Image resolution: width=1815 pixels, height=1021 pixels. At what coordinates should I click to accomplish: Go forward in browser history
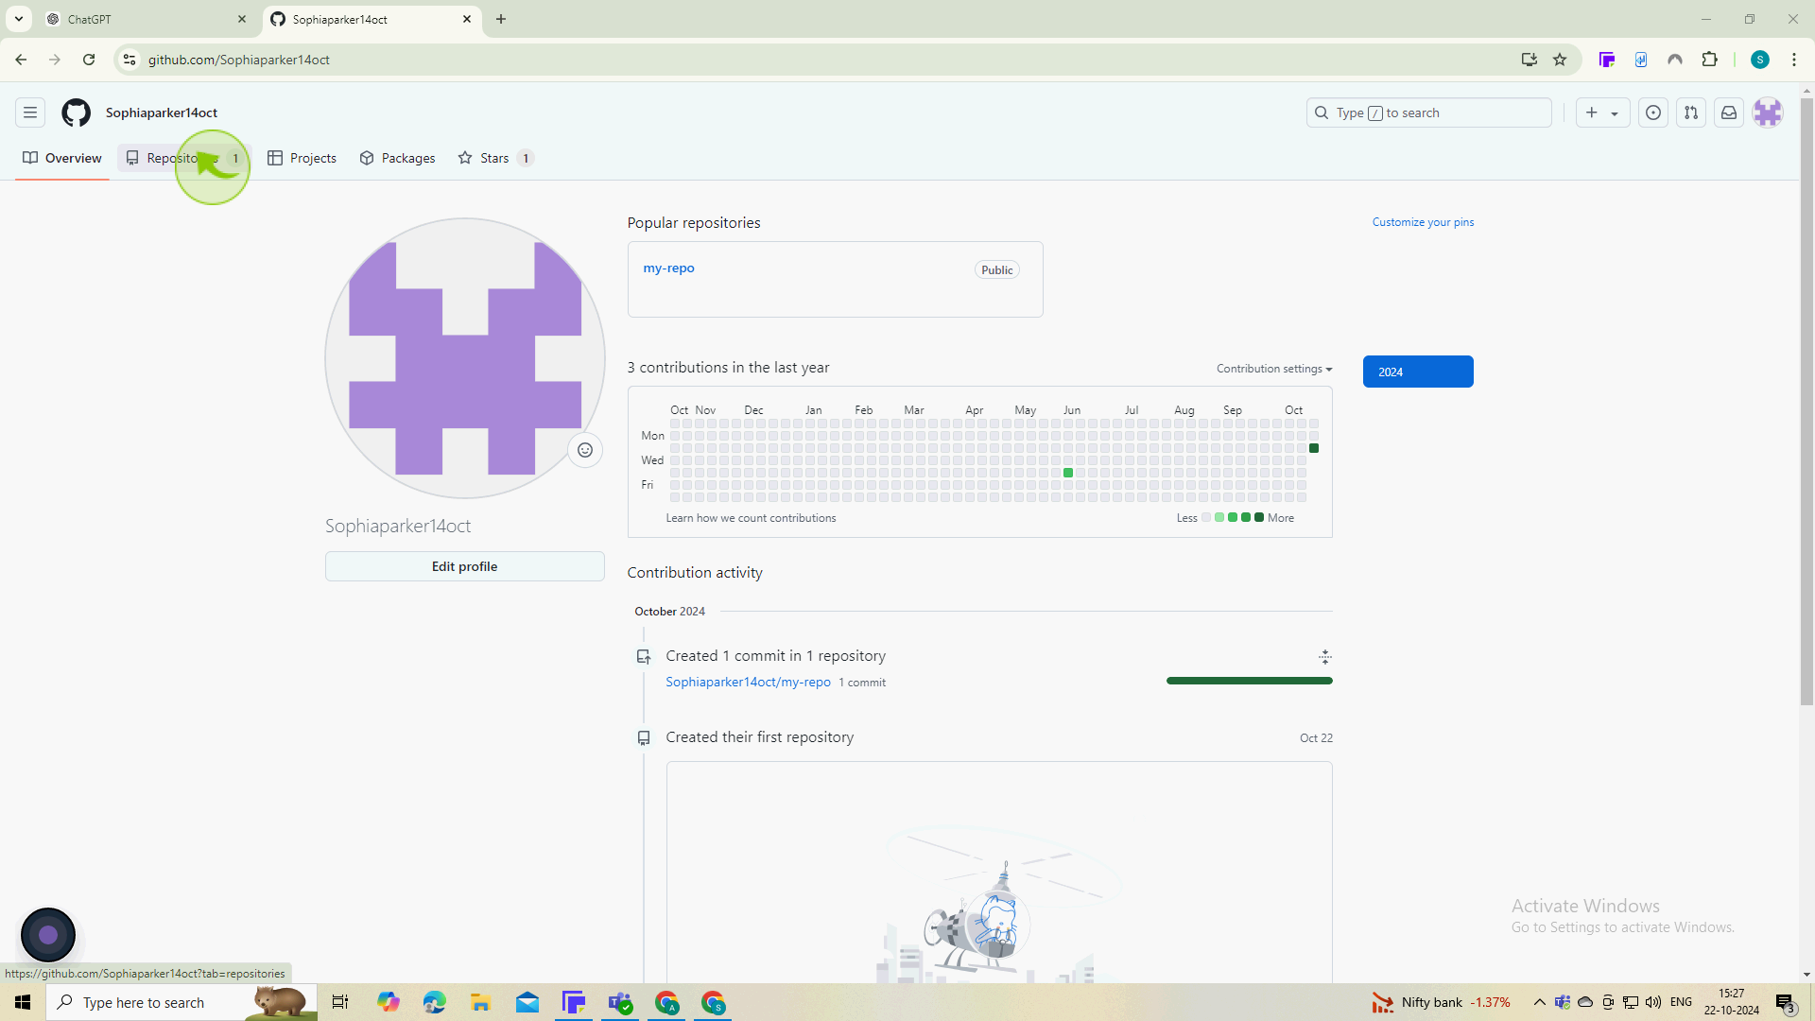point(55,60)
